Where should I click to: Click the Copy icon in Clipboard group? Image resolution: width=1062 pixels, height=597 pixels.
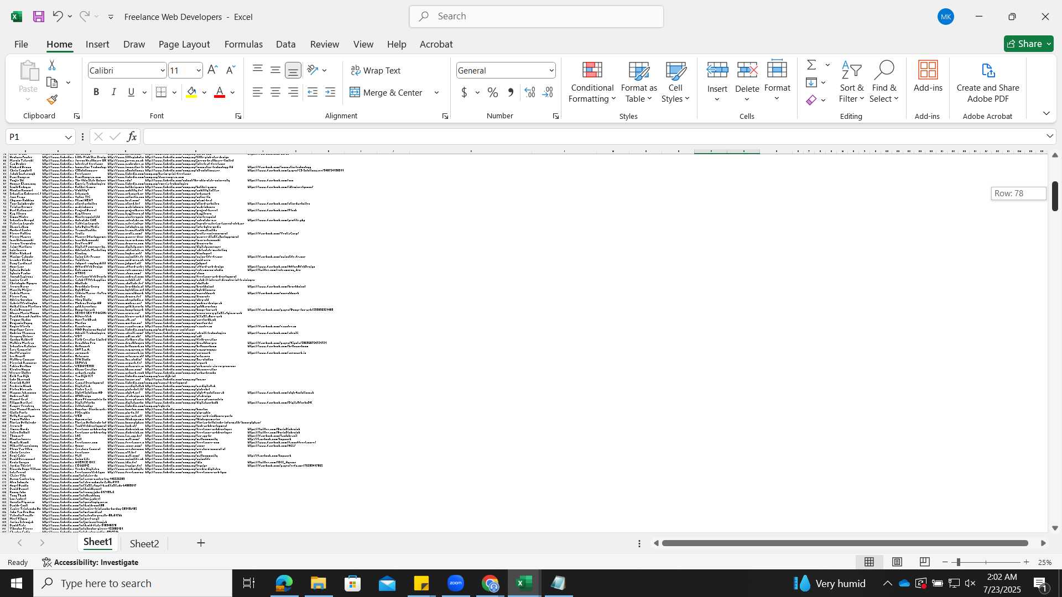pyautogui.click(x=52, y=82)
